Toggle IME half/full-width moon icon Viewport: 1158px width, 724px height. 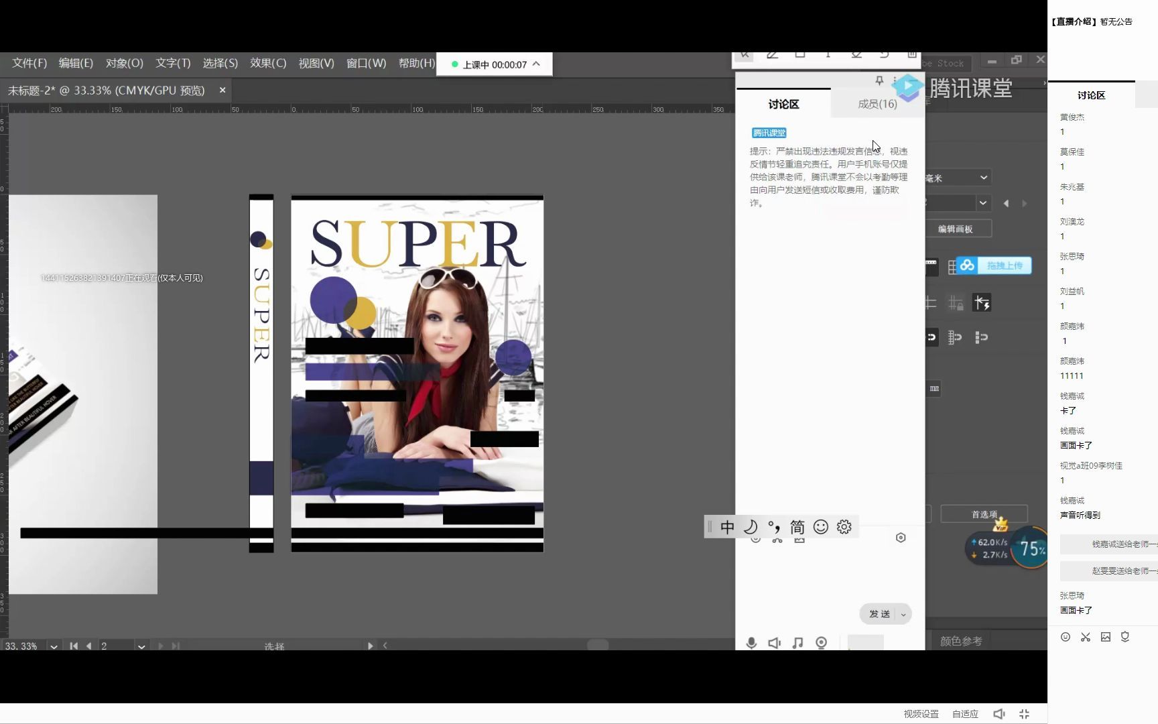click(751, 527)
